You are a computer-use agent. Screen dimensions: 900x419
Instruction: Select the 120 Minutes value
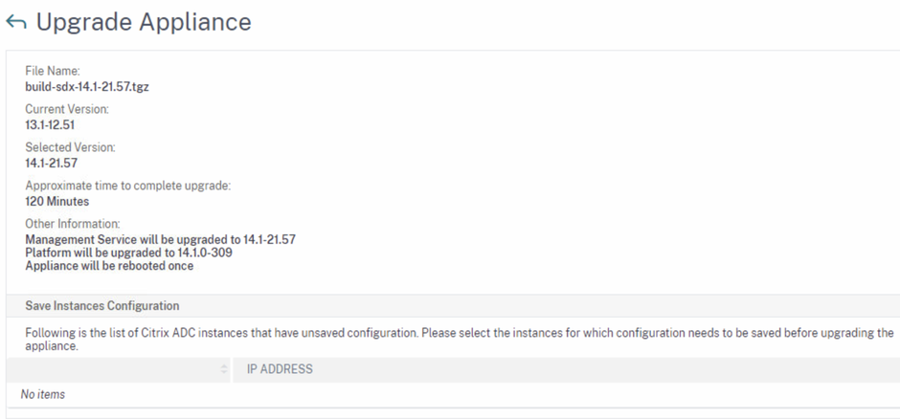(56, 202)
